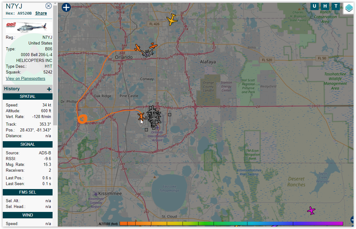
Task: Click the United States country text
Action: [40, 43]
